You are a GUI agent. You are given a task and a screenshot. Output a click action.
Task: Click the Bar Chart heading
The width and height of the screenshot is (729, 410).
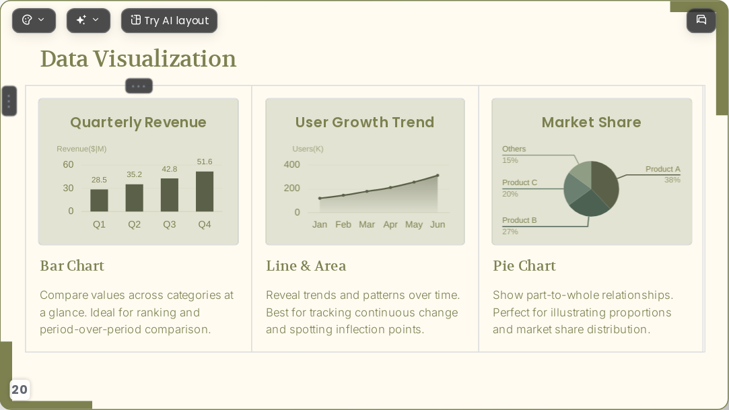pyautogui.click(x=72, y=266)
